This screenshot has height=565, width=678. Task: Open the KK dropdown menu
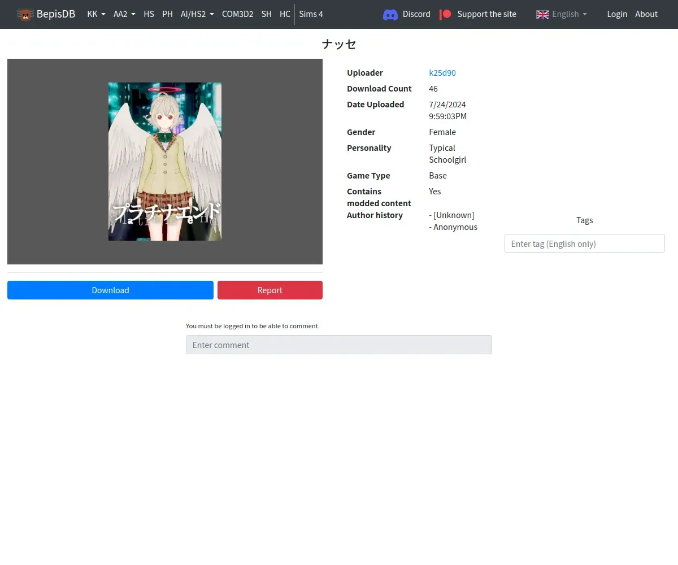(97, 14)
